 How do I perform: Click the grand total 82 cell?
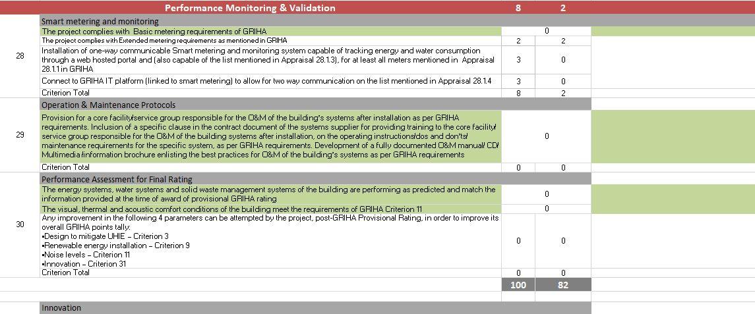click(x=563, y=284)
